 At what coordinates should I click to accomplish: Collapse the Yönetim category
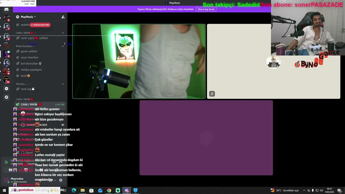tap(23, 84)
